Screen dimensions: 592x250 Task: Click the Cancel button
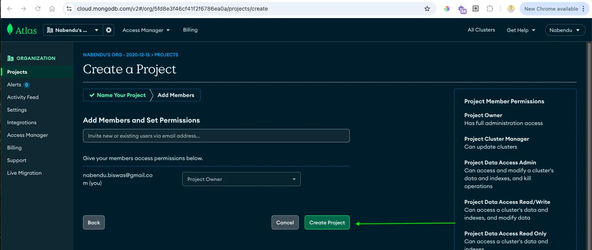coord(285,222)
